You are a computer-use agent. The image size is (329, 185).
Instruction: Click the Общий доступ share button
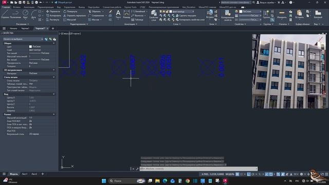[x=63, y=2]
